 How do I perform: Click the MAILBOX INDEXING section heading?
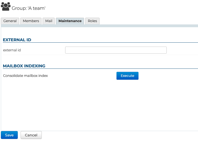pos(24,66)
